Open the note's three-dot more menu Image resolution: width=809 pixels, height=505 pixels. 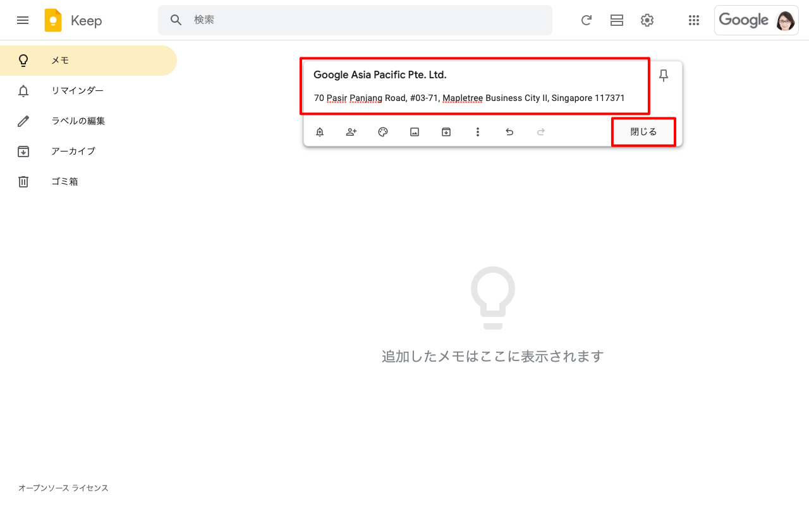coord(478,132)
